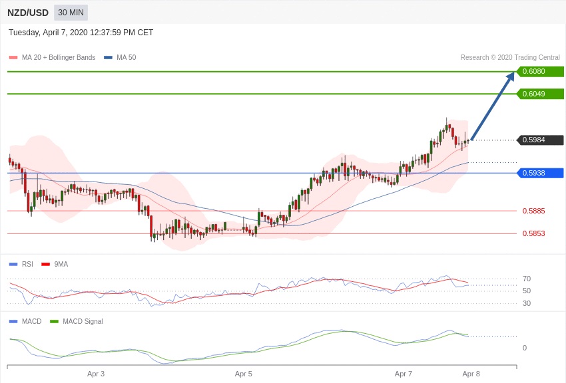This screenshot has width=566, height=383.
Task: Click the 'MACD' legend label
Action: pos(32,321)
